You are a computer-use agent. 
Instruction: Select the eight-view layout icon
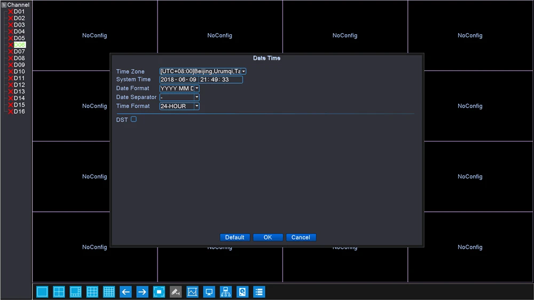76,292
